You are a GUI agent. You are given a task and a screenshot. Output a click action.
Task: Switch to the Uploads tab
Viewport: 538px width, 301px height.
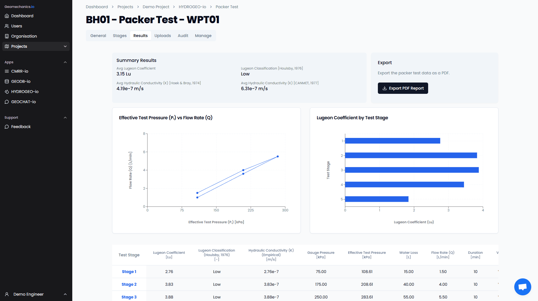[x=163, y=36]
